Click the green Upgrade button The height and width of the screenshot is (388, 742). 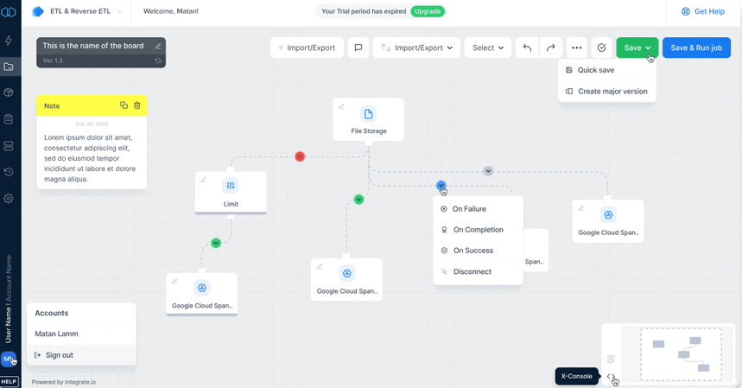coord(428,11)
